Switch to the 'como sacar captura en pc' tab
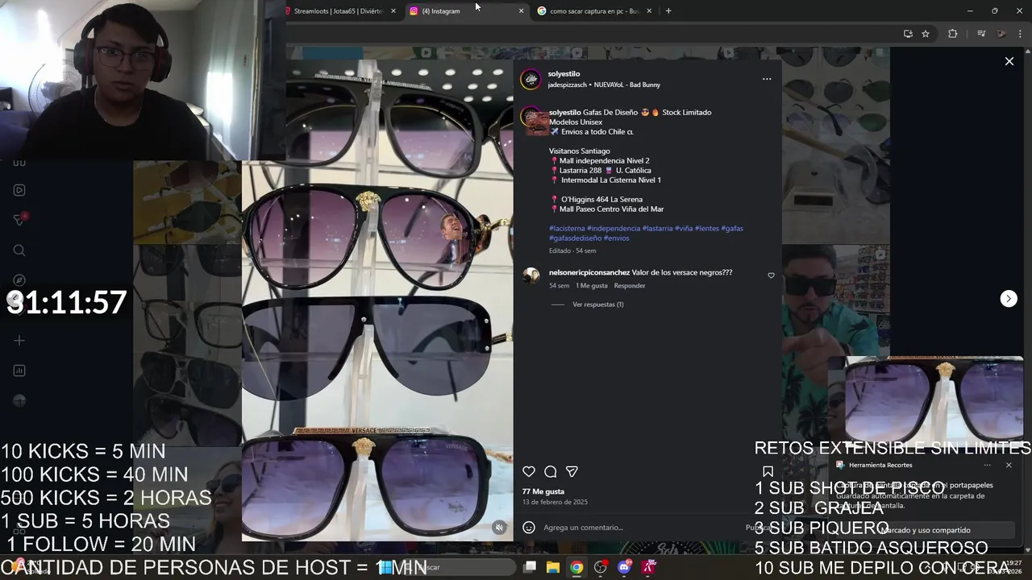The image size is (1032, 580). click(x=594, y=11)
